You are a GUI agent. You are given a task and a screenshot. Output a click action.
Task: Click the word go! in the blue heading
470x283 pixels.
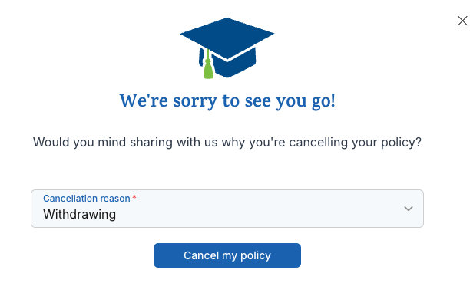click(x=323, y=102)
